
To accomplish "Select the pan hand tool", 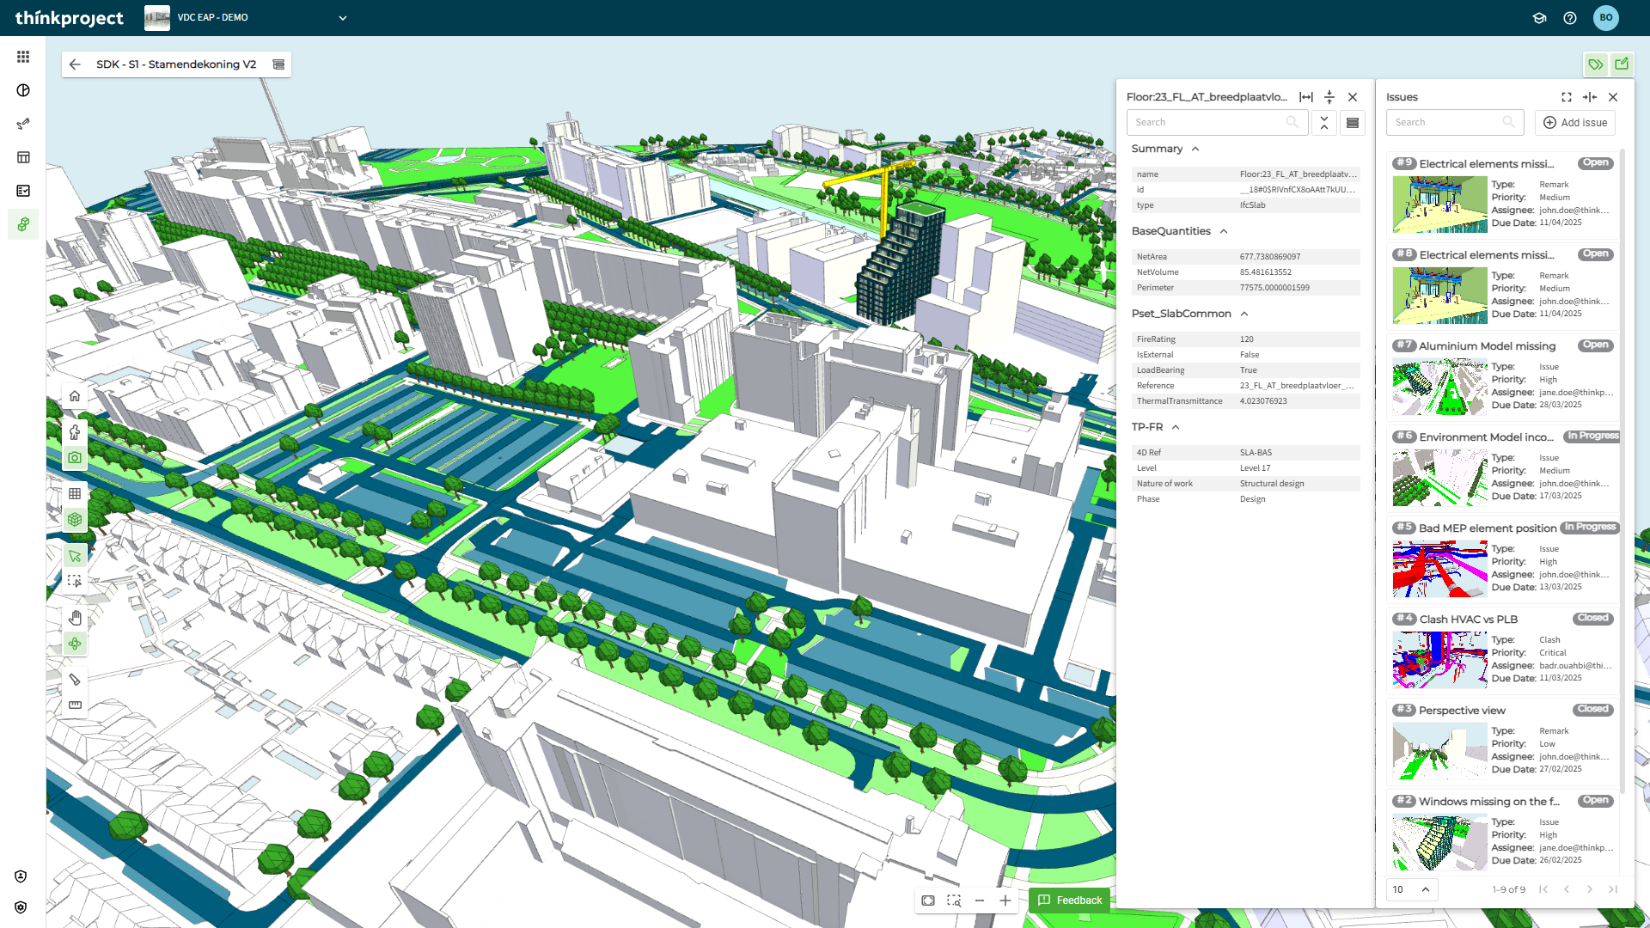I will pos(75,618).
